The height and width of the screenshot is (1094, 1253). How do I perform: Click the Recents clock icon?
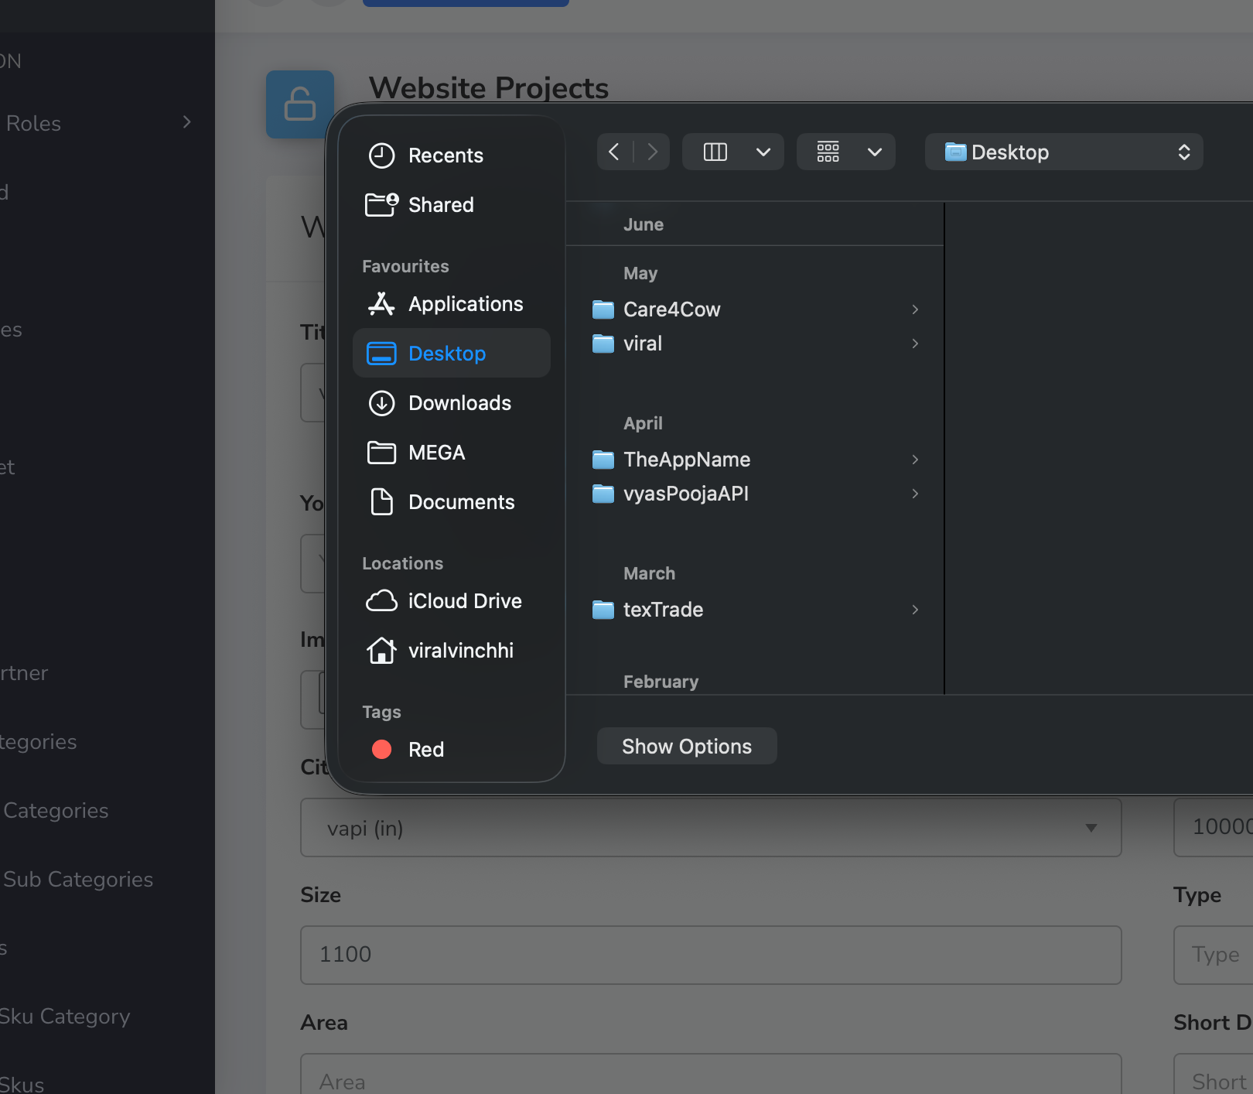pos(381,156)
